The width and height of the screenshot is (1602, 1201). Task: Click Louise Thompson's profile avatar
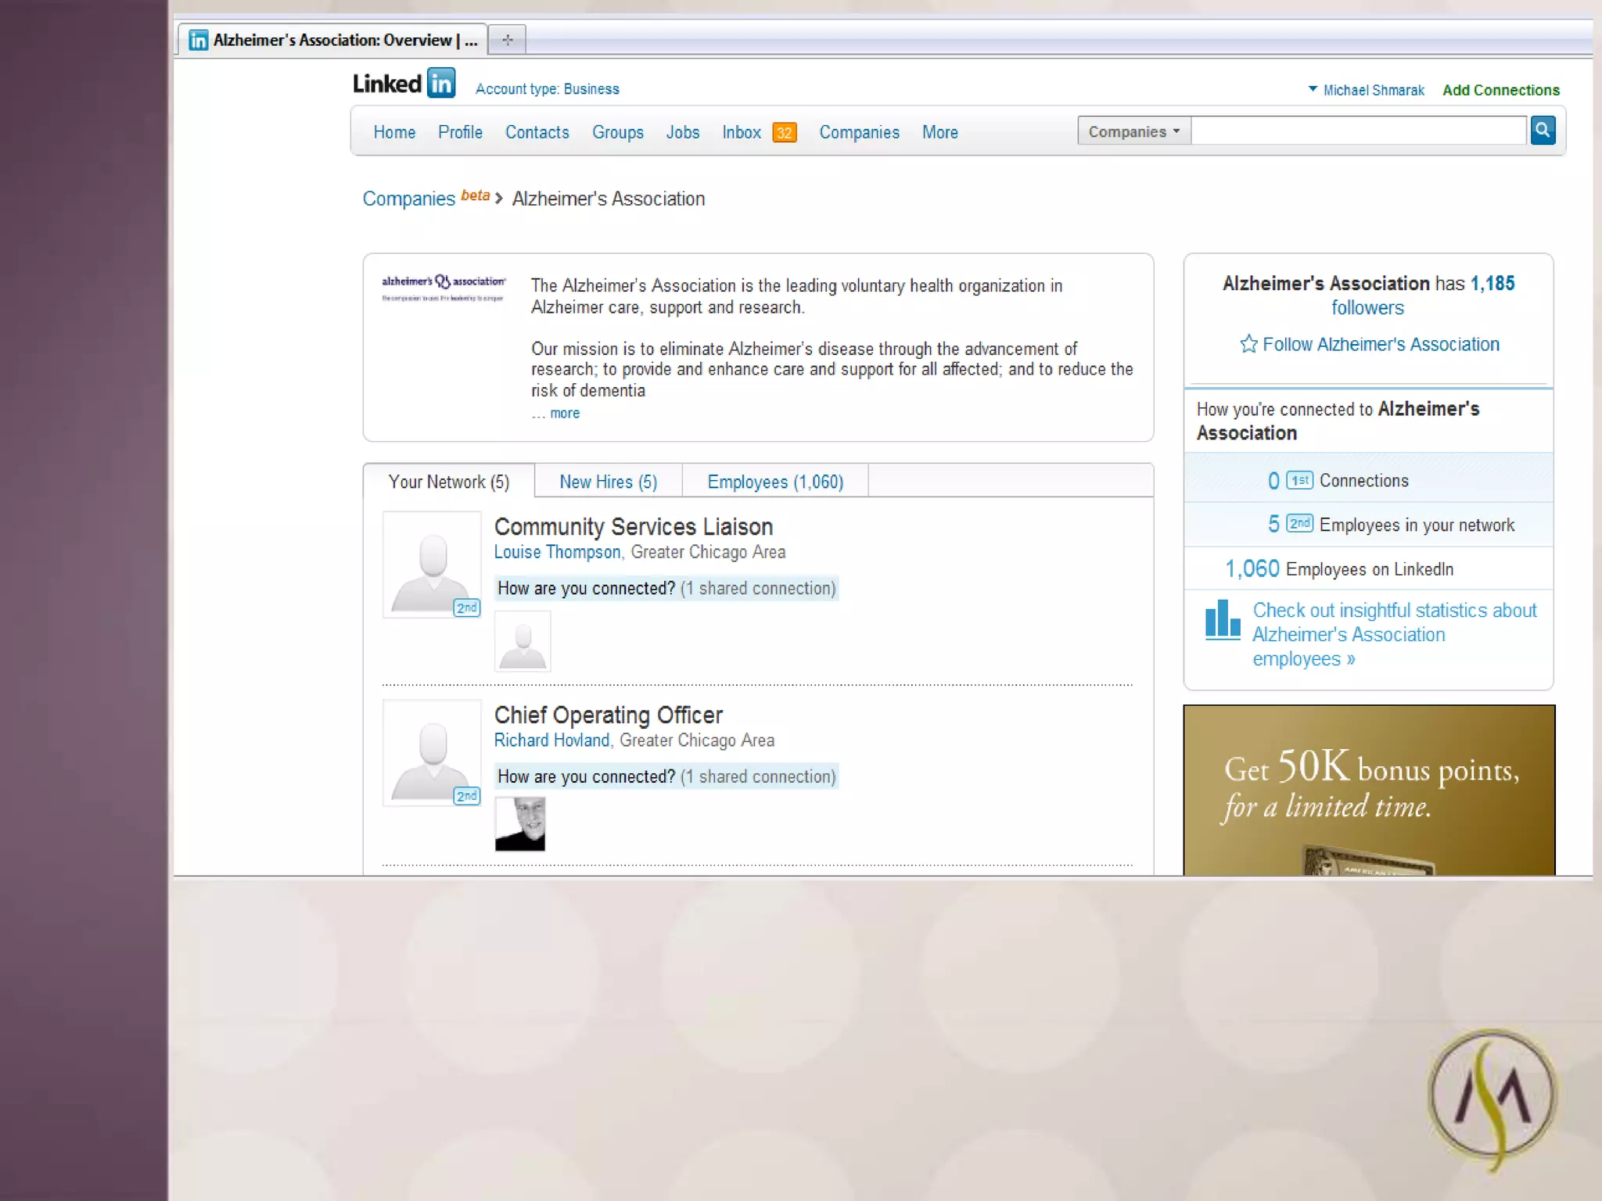click(x=432, y=565)
